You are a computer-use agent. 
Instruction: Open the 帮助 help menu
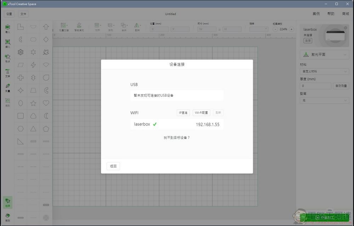331,14
